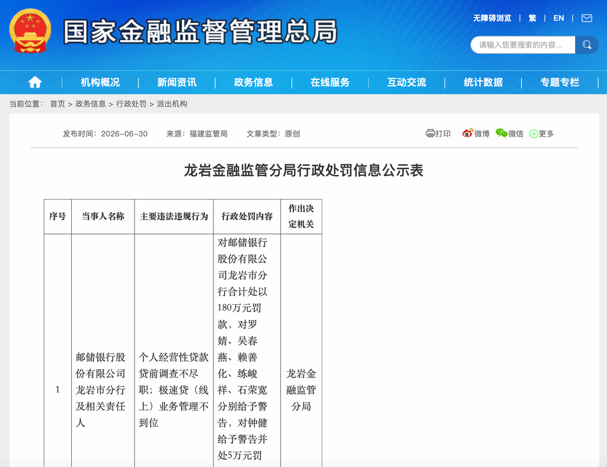Open the home icon in navigation bar
Viewport: 607px width, 467px height.
(35, 82)
